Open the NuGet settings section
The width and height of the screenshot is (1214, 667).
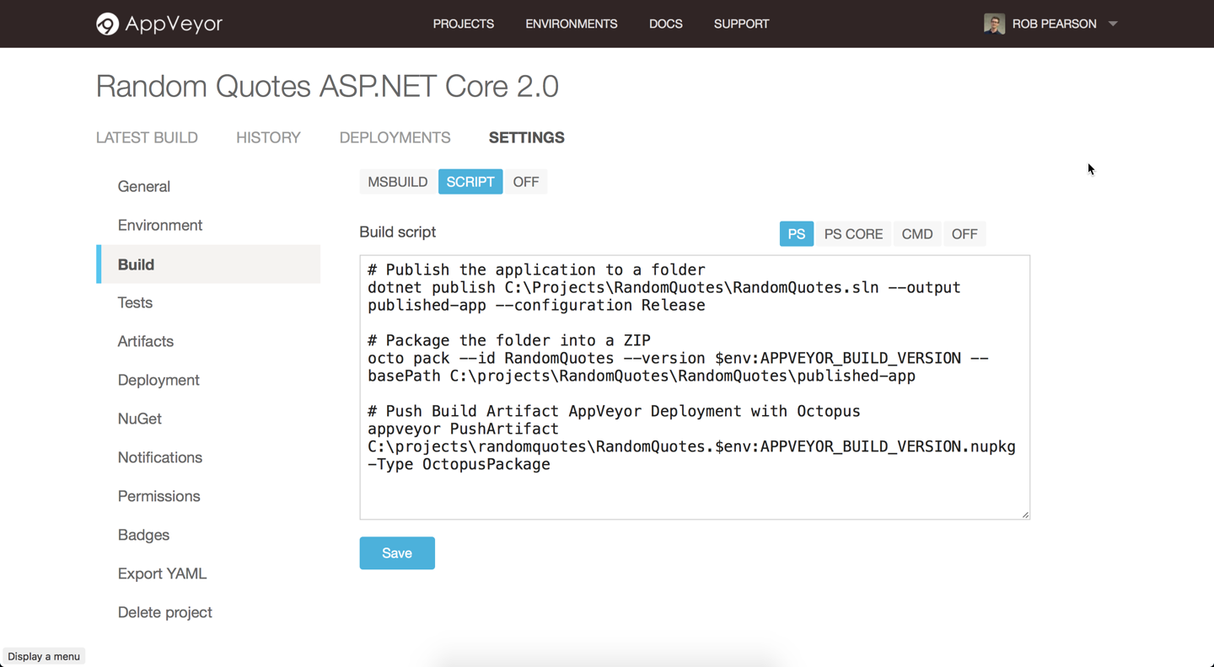[x=139, y=419]
